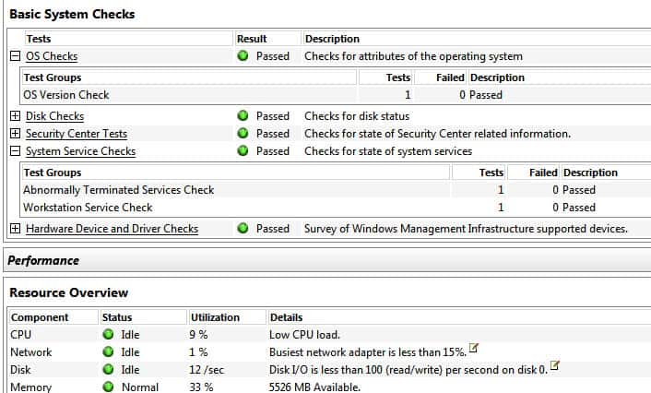
Task: Collapse the System Service Checks node
Action: point(15,151)
